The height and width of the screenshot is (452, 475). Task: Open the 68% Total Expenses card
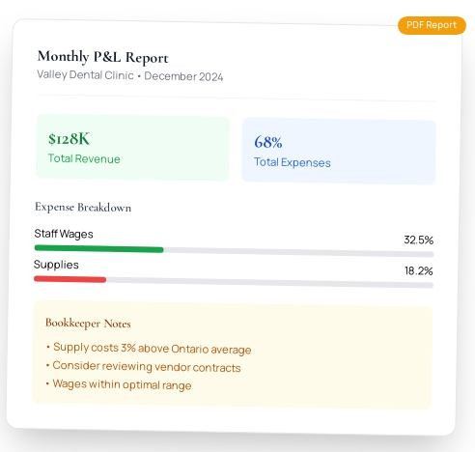coord(339,151)
